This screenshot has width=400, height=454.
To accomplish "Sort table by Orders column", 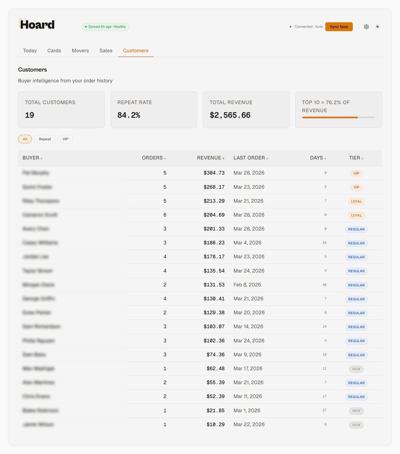I will click(154, 158).
